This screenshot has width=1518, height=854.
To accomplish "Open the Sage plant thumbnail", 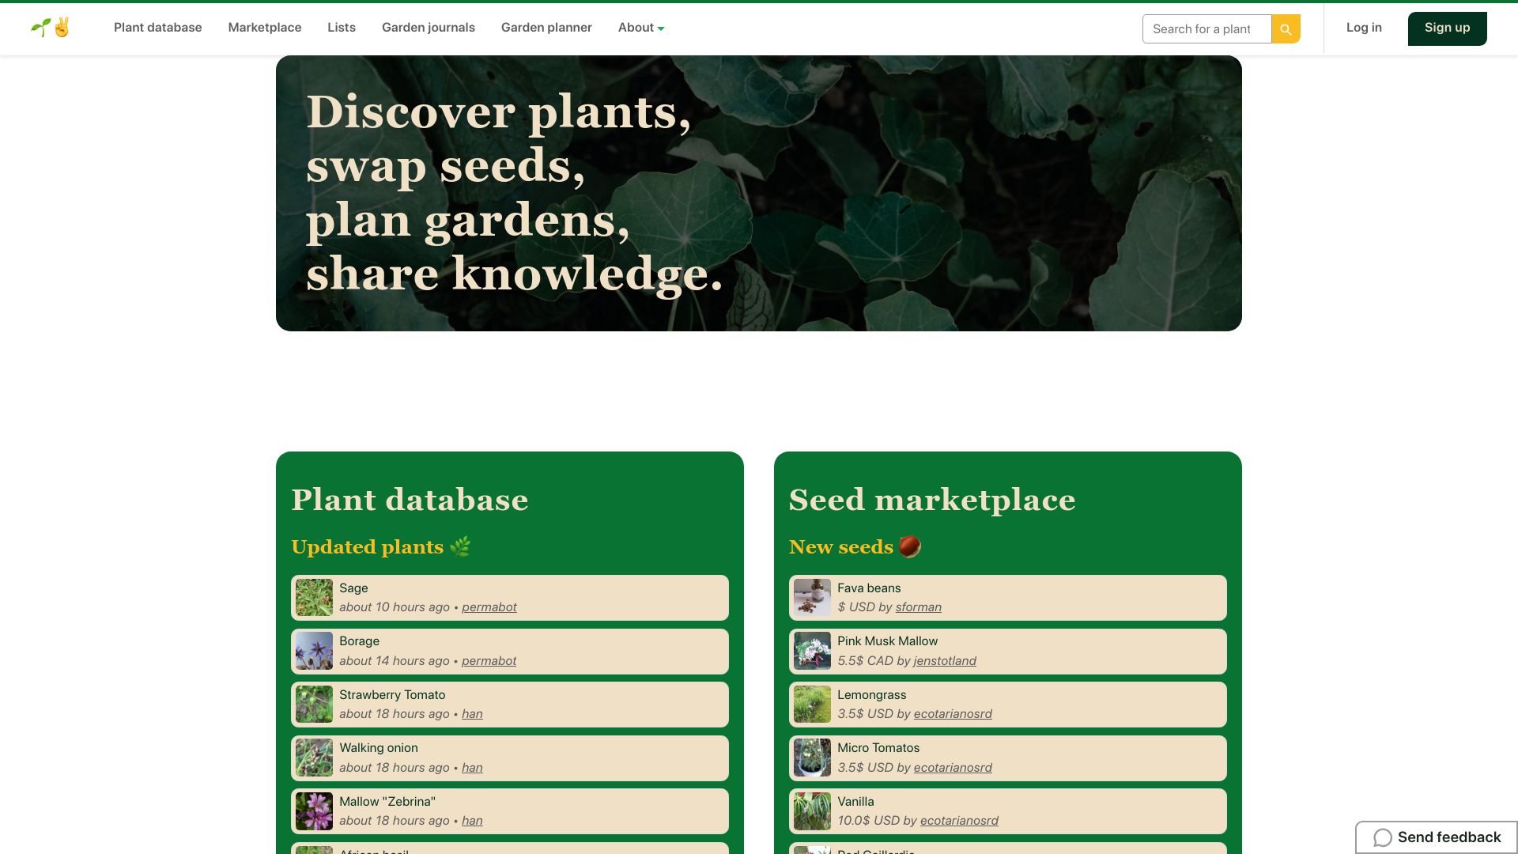I will click(x=314, y=598).
